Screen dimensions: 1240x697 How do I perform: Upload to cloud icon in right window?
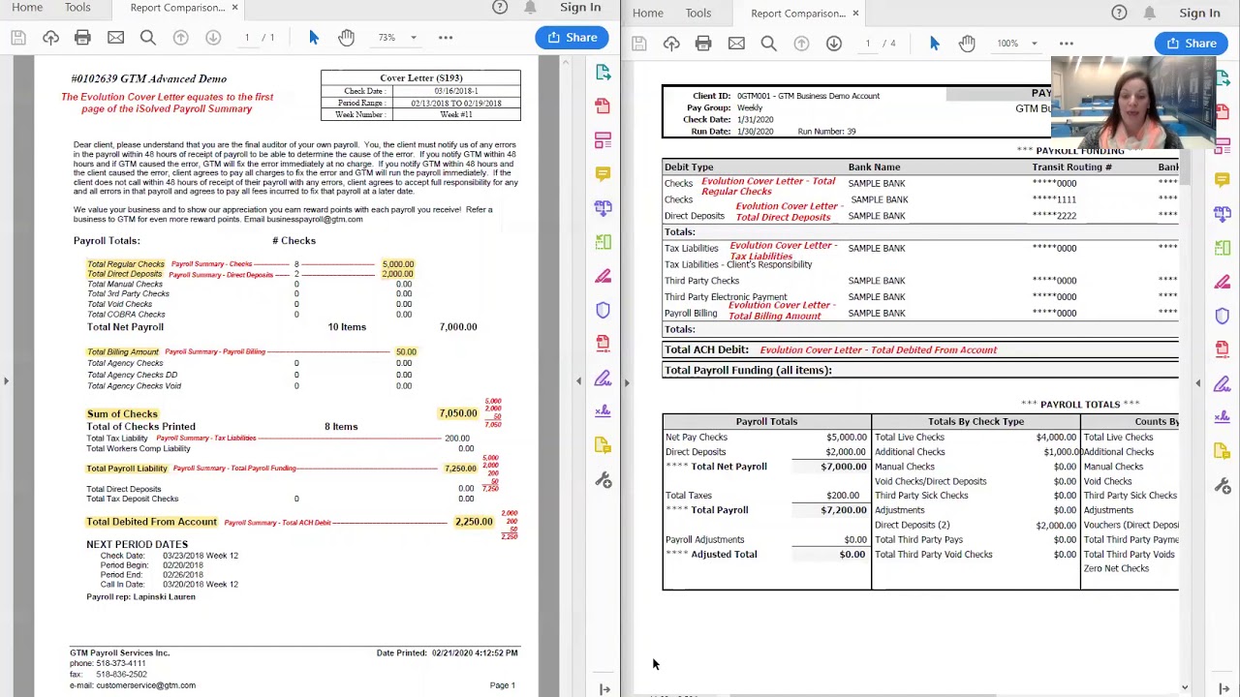[671, 44]
